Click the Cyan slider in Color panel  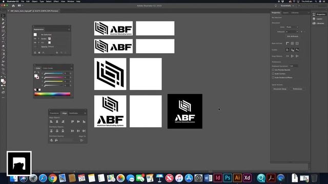pos(53,74)
